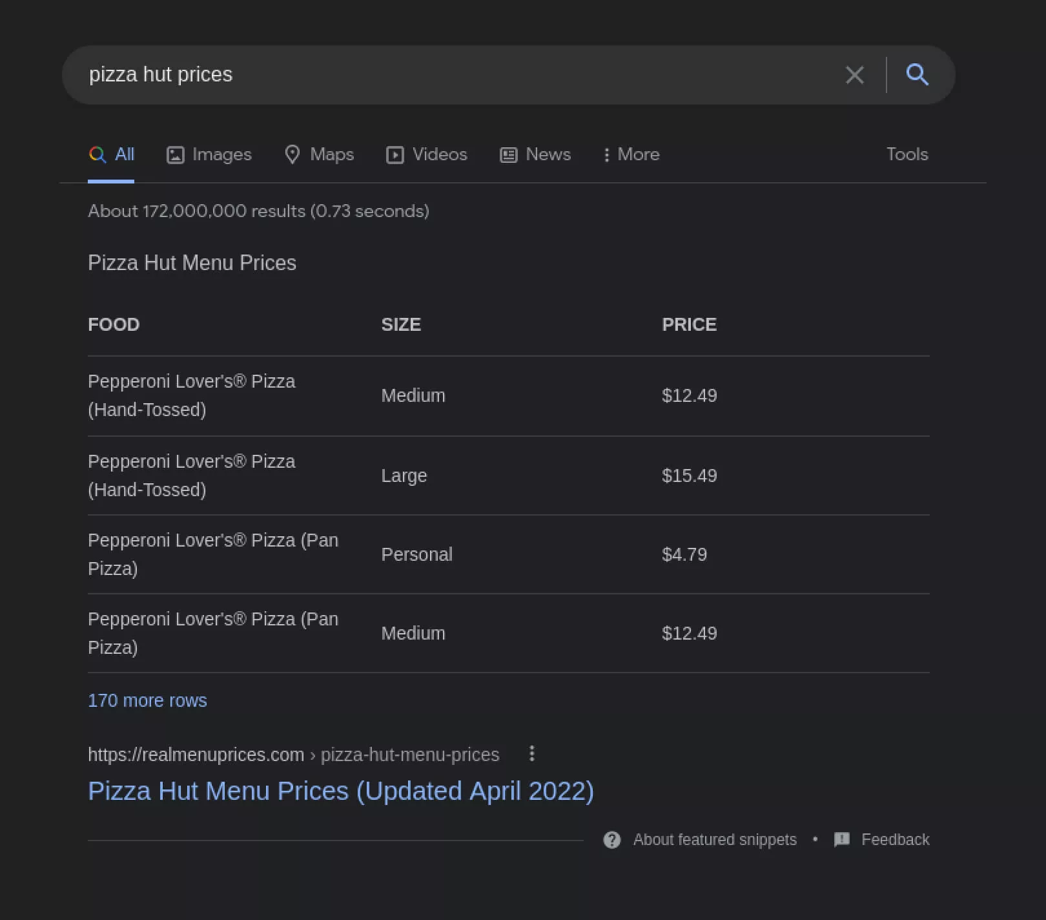Expand the 170 more rows link
This screenshot has width=1046, height=920.
pyautogui.click(x=147, y=700)
